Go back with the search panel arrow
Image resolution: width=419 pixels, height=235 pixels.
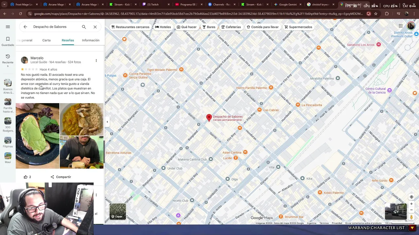(25, 27)
